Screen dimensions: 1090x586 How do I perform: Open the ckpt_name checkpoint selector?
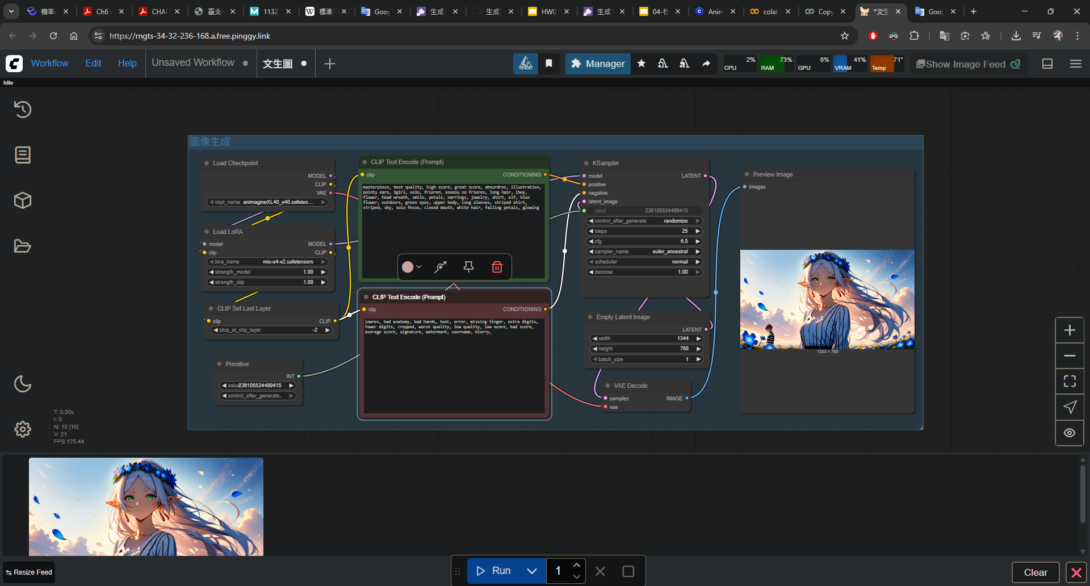coord(267,202)
